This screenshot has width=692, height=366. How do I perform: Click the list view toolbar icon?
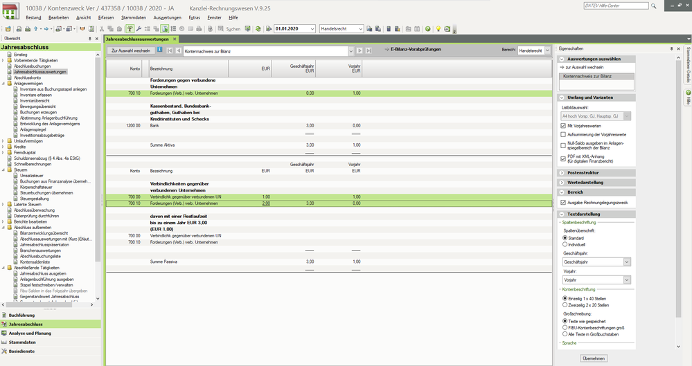tap(173, 28)
